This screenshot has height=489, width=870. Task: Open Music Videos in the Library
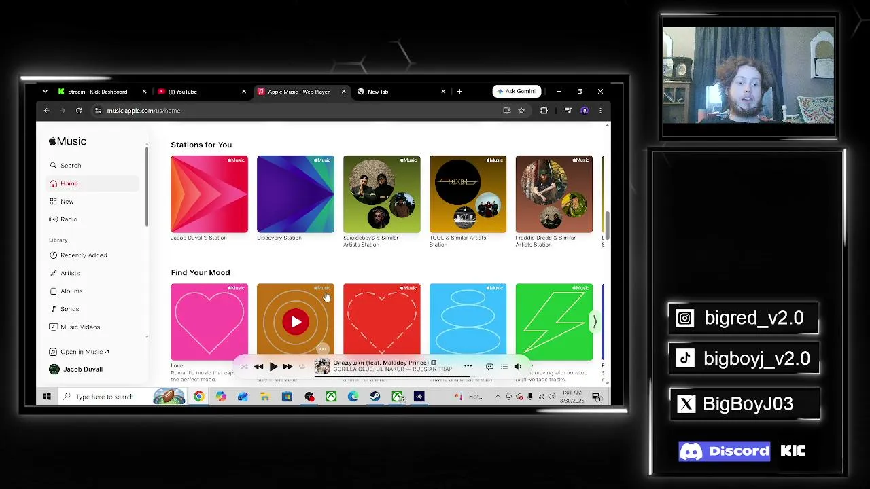pos(93,327)
